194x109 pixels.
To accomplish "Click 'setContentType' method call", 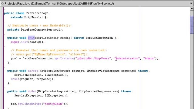I will [x=29, y=104].
